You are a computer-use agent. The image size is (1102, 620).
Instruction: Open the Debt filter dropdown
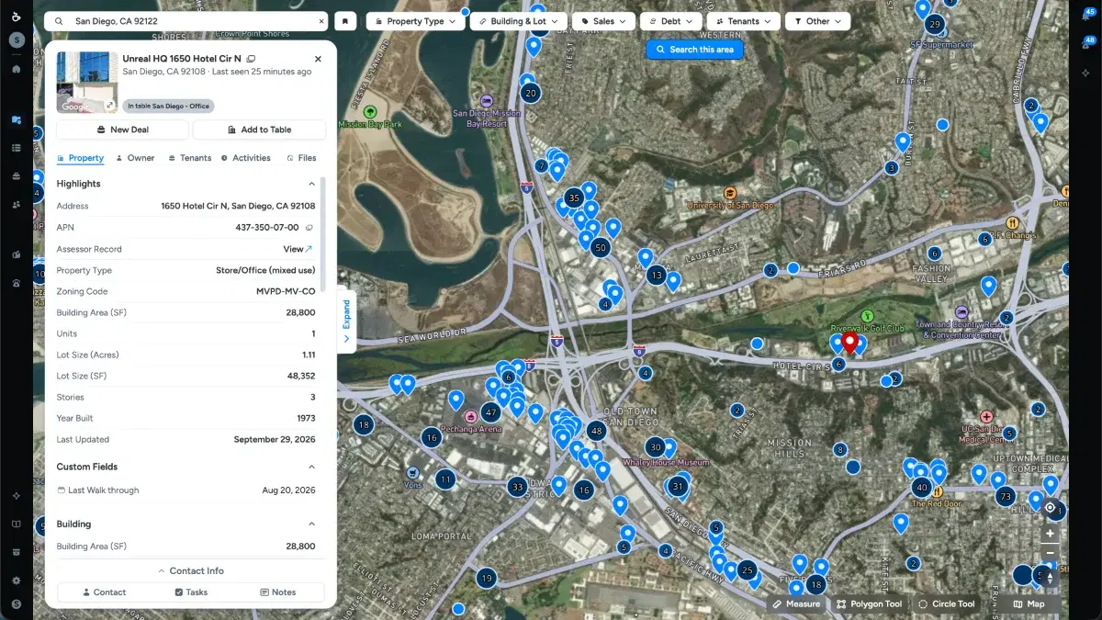click(x=670, y=21)
